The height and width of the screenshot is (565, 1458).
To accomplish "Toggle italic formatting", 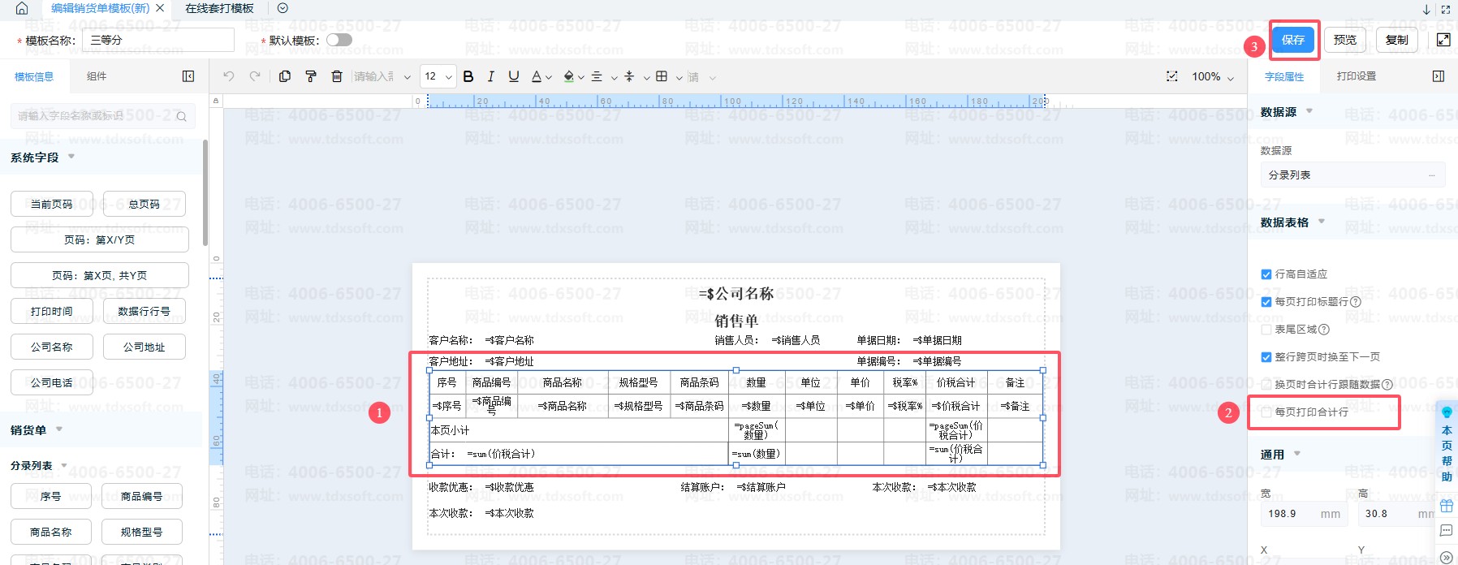I will pyautogui.click(x=490, y=76).
